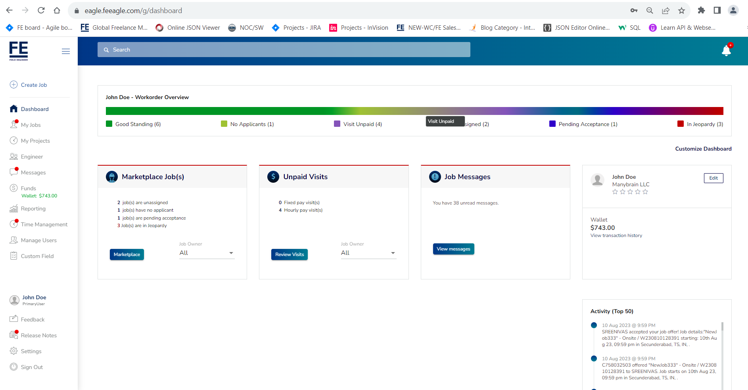Open Customize Dashboard link

[x=703, y=149]
